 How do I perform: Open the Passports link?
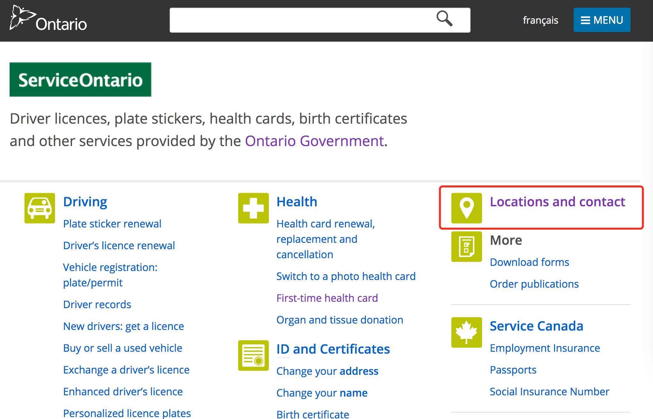(513, 370)
